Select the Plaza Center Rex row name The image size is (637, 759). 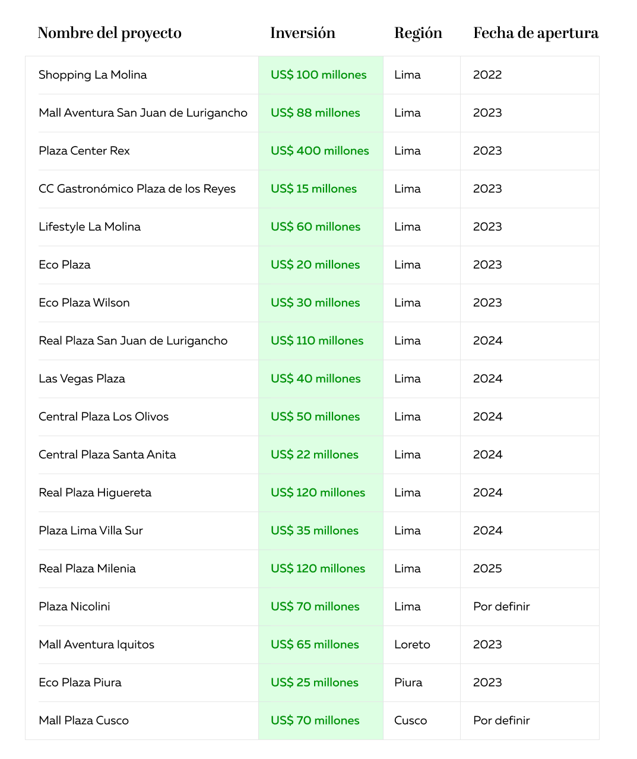tap(84, 151)
